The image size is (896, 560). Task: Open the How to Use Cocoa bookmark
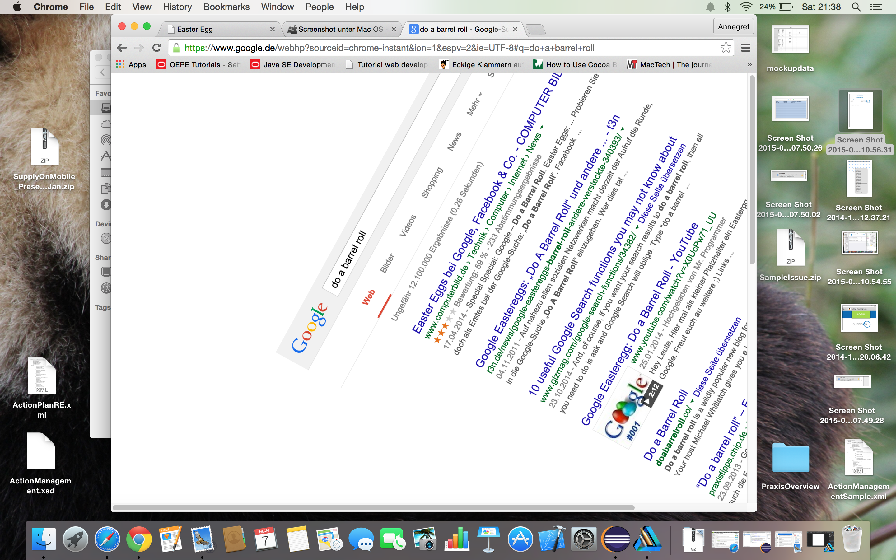(x=575, y=65)
